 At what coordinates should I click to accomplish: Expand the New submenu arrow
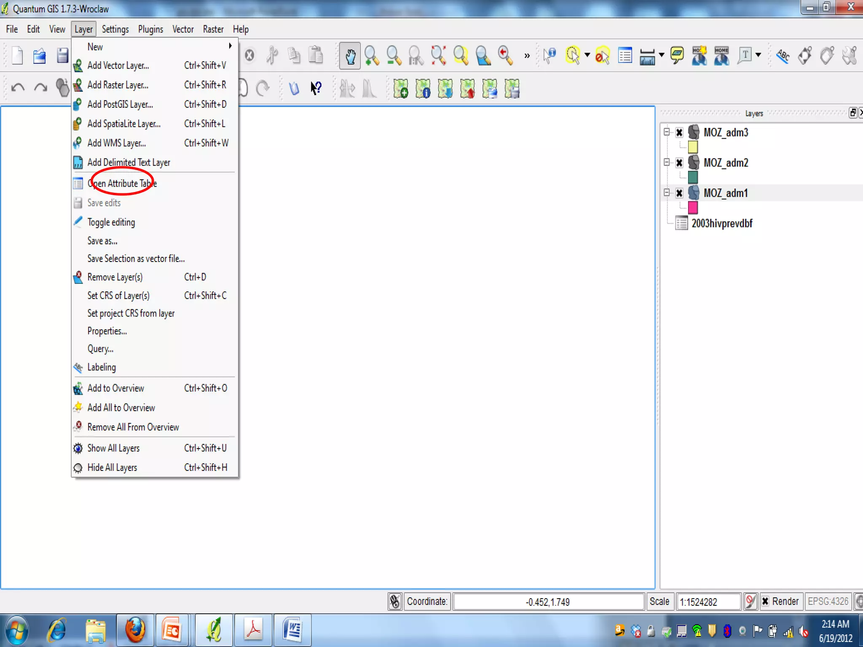pos(230,46)
